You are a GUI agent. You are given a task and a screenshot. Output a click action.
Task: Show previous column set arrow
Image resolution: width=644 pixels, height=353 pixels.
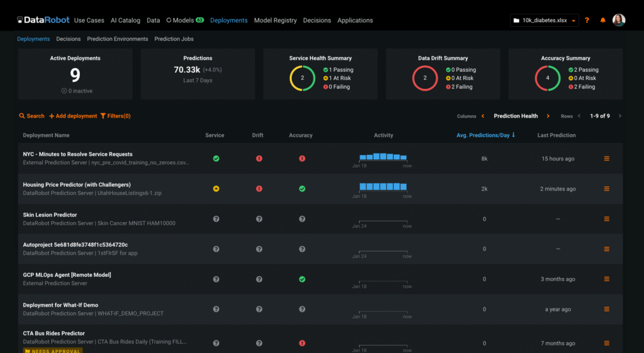(x=482, y=116)
